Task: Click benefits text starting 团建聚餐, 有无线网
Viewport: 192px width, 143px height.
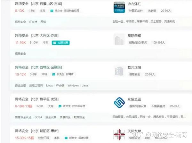Action: [149, 117]
